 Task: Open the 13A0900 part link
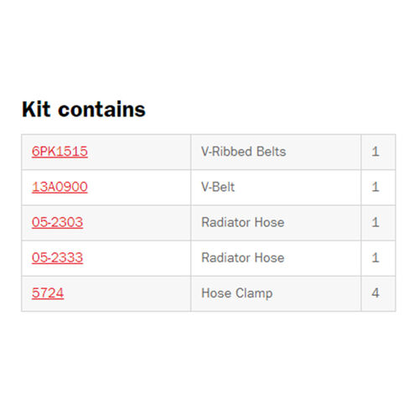click(x=59, y=187)
